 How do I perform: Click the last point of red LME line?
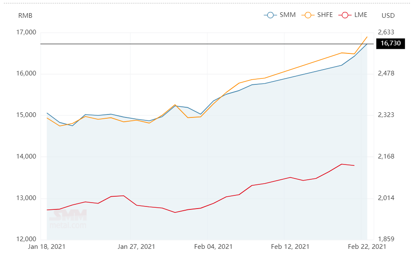pyautogui.click(x=354, y=166)
